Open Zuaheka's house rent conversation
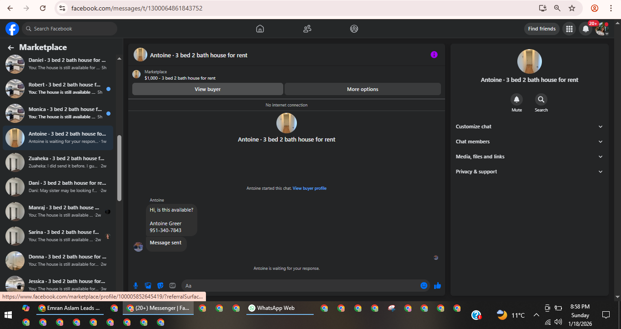Image resolution: width=621 pixels, height=329 pixels. (x=58, y=162)
